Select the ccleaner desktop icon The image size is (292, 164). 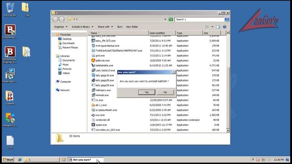[10, 97]
